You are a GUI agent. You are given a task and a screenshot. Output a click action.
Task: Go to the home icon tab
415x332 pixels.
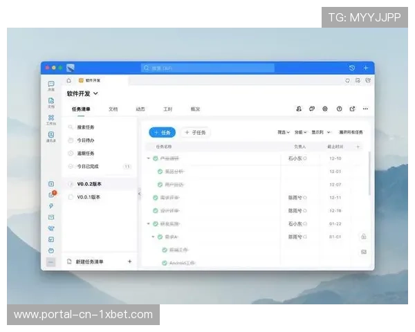click(68, 80)
